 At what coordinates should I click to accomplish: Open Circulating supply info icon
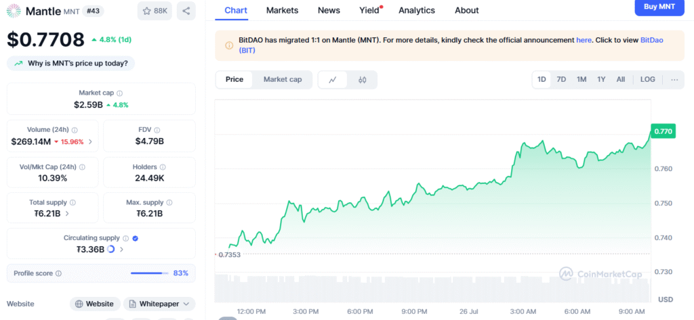coord(125,238)
